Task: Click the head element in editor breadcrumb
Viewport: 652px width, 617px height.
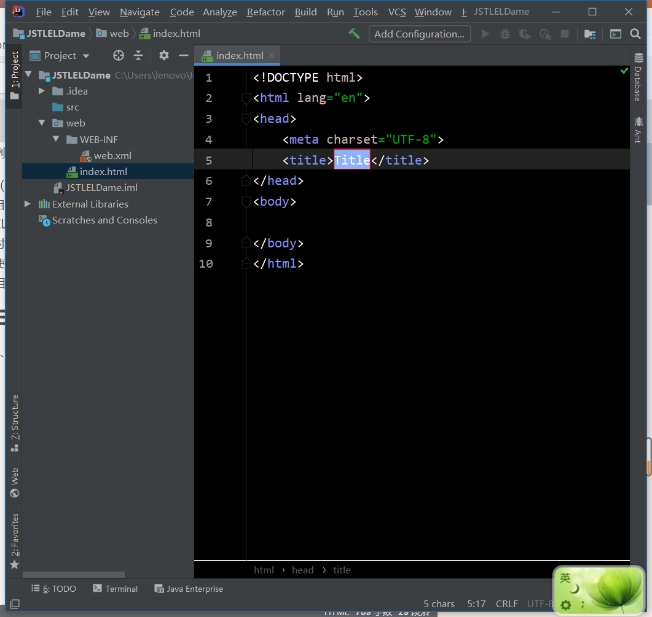Action: (303, 570)
